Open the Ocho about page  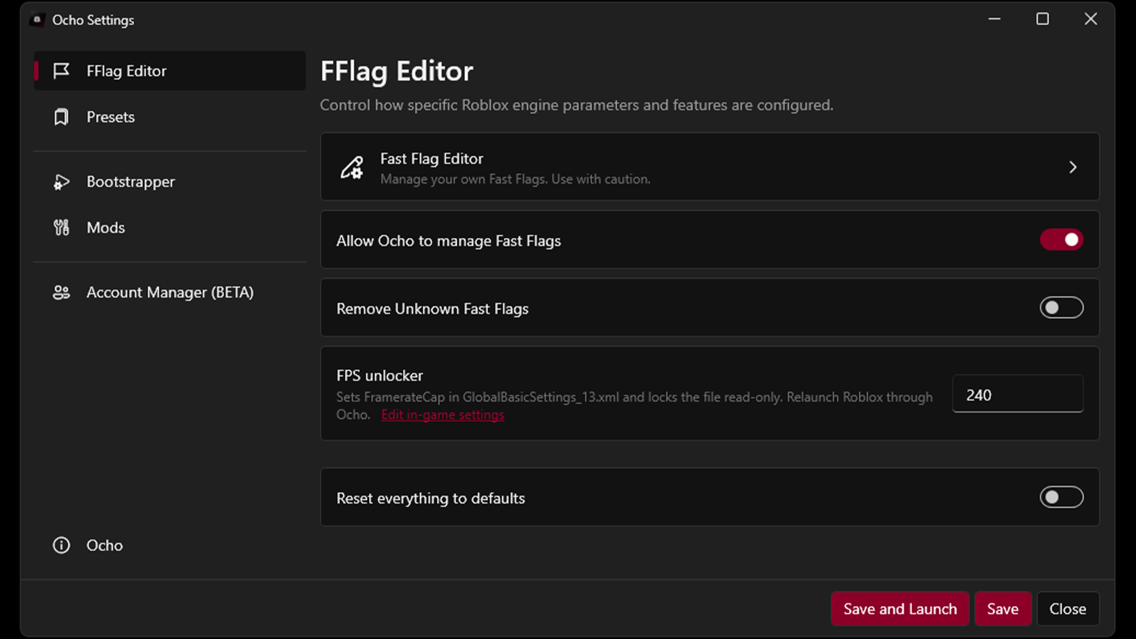[170, 545]
